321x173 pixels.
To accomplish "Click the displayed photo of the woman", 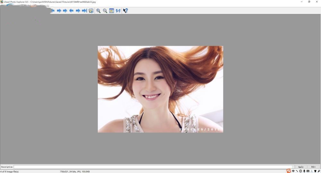I will tap(160, 89).
